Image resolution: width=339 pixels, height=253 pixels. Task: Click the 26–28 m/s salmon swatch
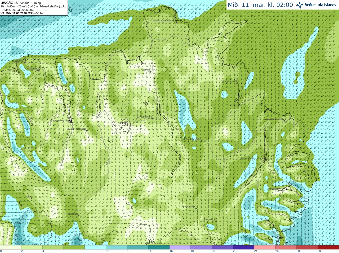click(x=286, y=247)
